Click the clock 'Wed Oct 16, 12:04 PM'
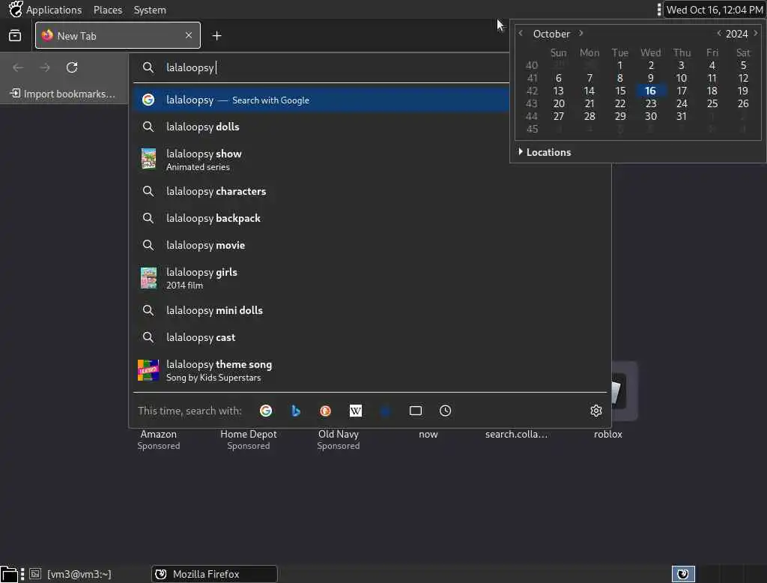 pyautogui.click(x=715, y=10)
